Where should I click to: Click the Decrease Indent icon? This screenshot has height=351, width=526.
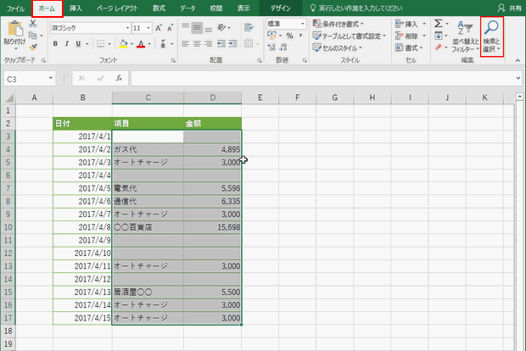[x=221, y=43]
